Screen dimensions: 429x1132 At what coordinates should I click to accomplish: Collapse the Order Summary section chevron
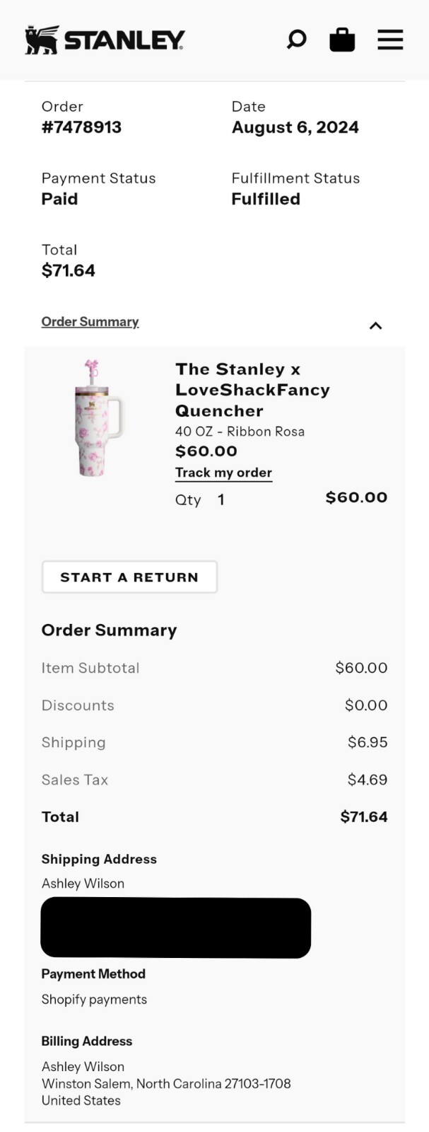[x=375, y=325]
